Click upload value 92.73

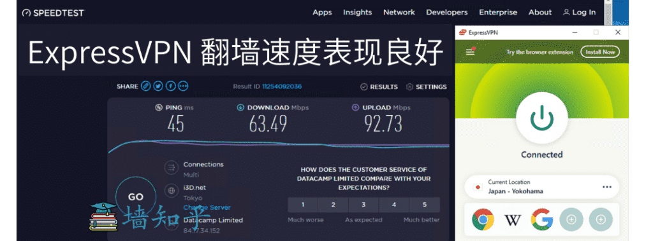point(383,124)
